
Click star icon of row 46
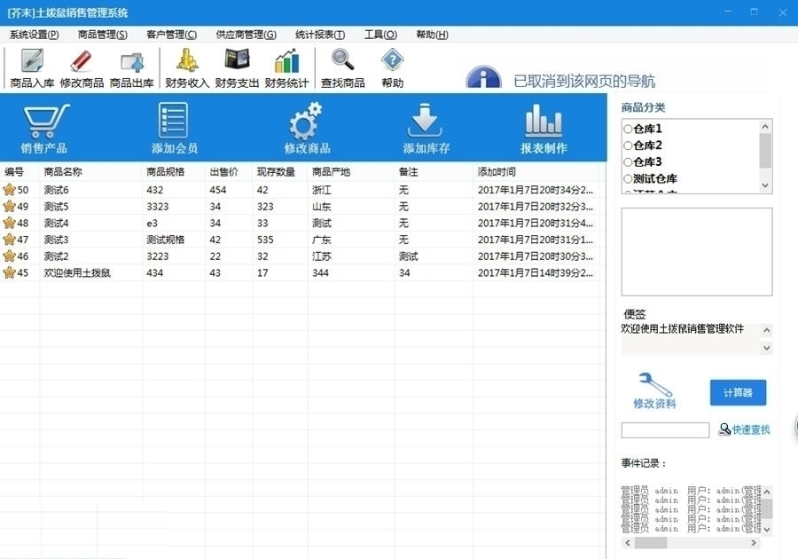pyautogui.click(x=9, y=256)
